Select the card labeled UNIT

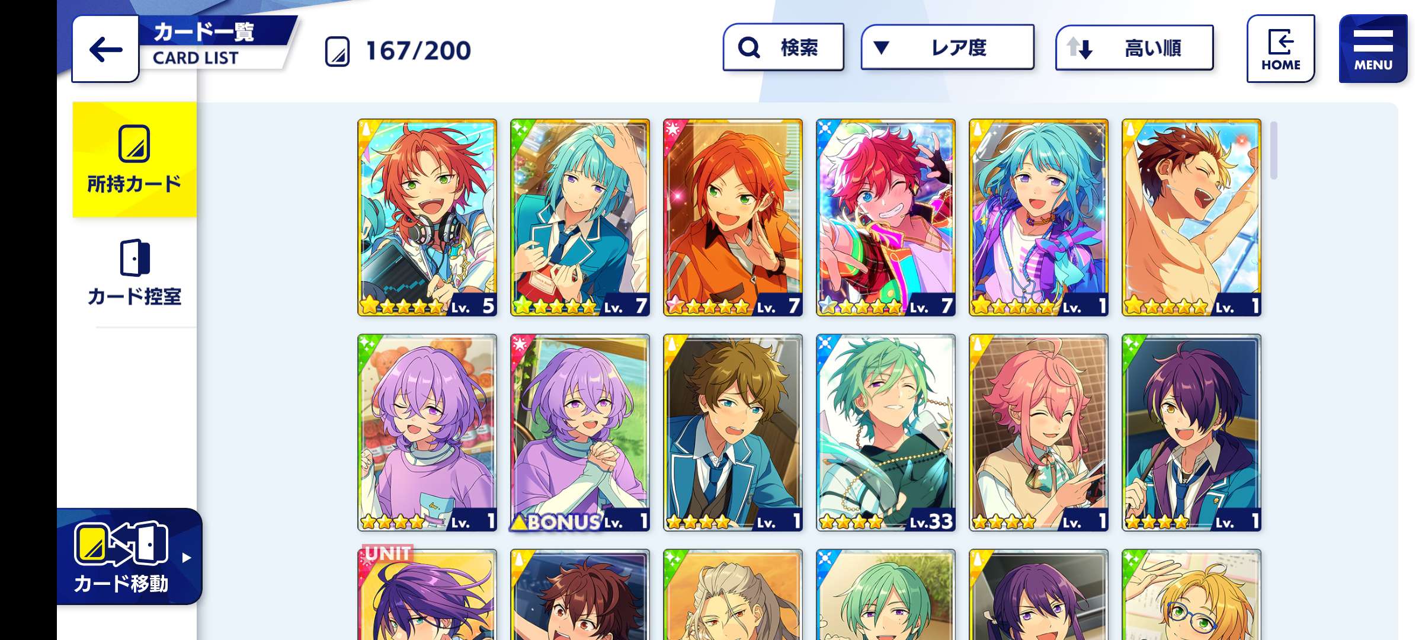tap(427, 594)
